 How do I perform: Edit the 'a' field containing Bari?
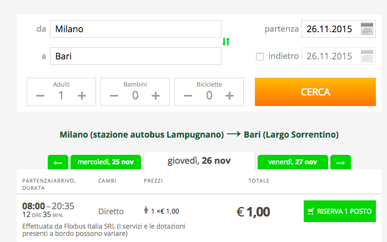tap(135, 56)
